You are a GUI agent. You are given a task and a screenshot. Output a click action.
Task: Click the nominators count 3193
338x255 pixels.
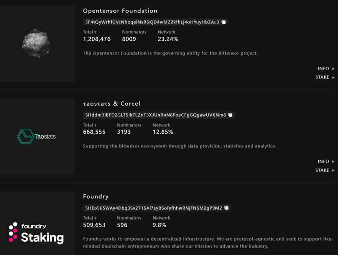pyautogui.click(x=124, y=132)
